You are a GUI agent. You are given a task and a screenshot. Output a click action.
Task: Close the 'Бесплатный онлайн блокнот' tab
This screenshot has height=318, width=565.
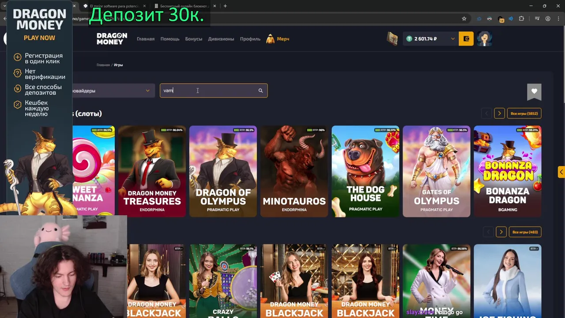pos(215,6)
